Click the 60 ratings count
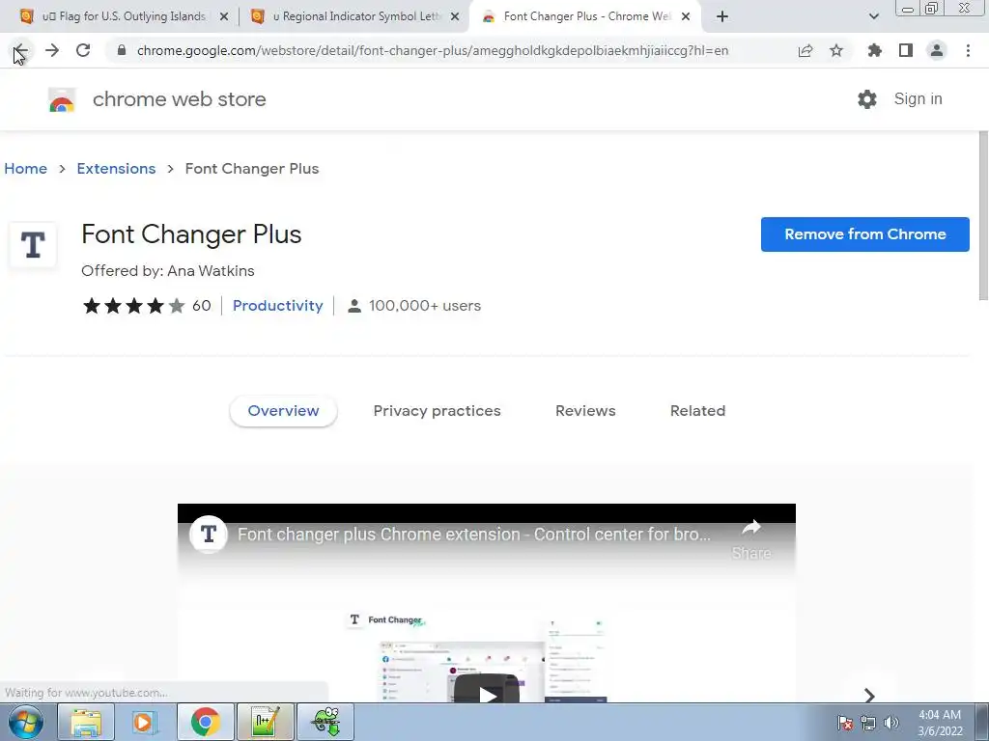Image resolution: width=989 pixels, height=741 pixels. click(x=201, y=306)
